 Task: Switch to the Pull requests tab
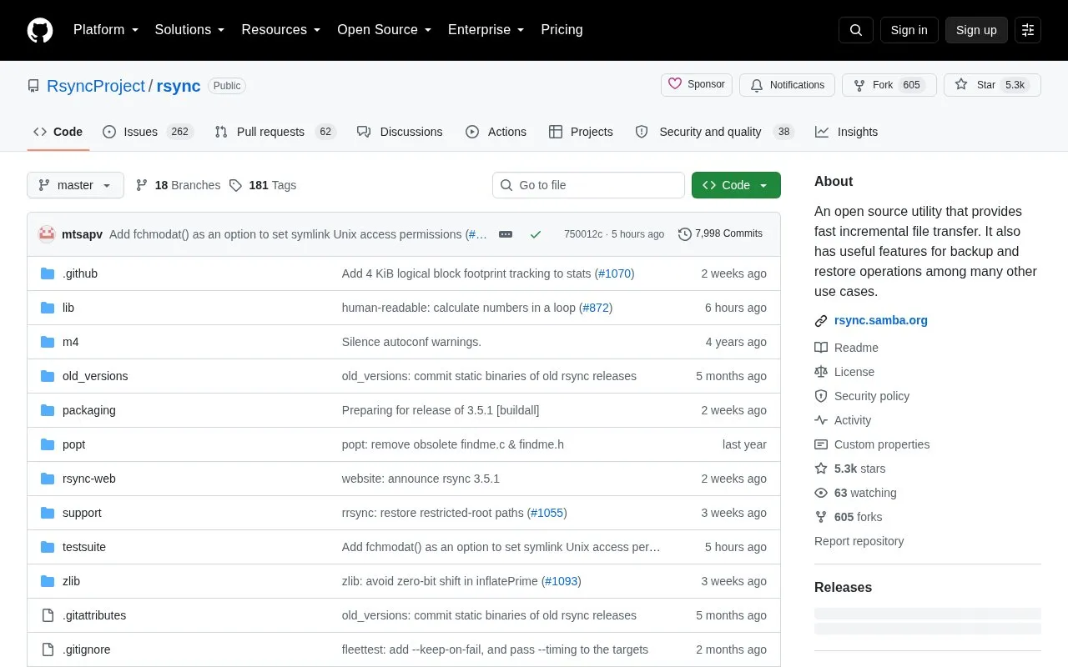tap(275, 132)
